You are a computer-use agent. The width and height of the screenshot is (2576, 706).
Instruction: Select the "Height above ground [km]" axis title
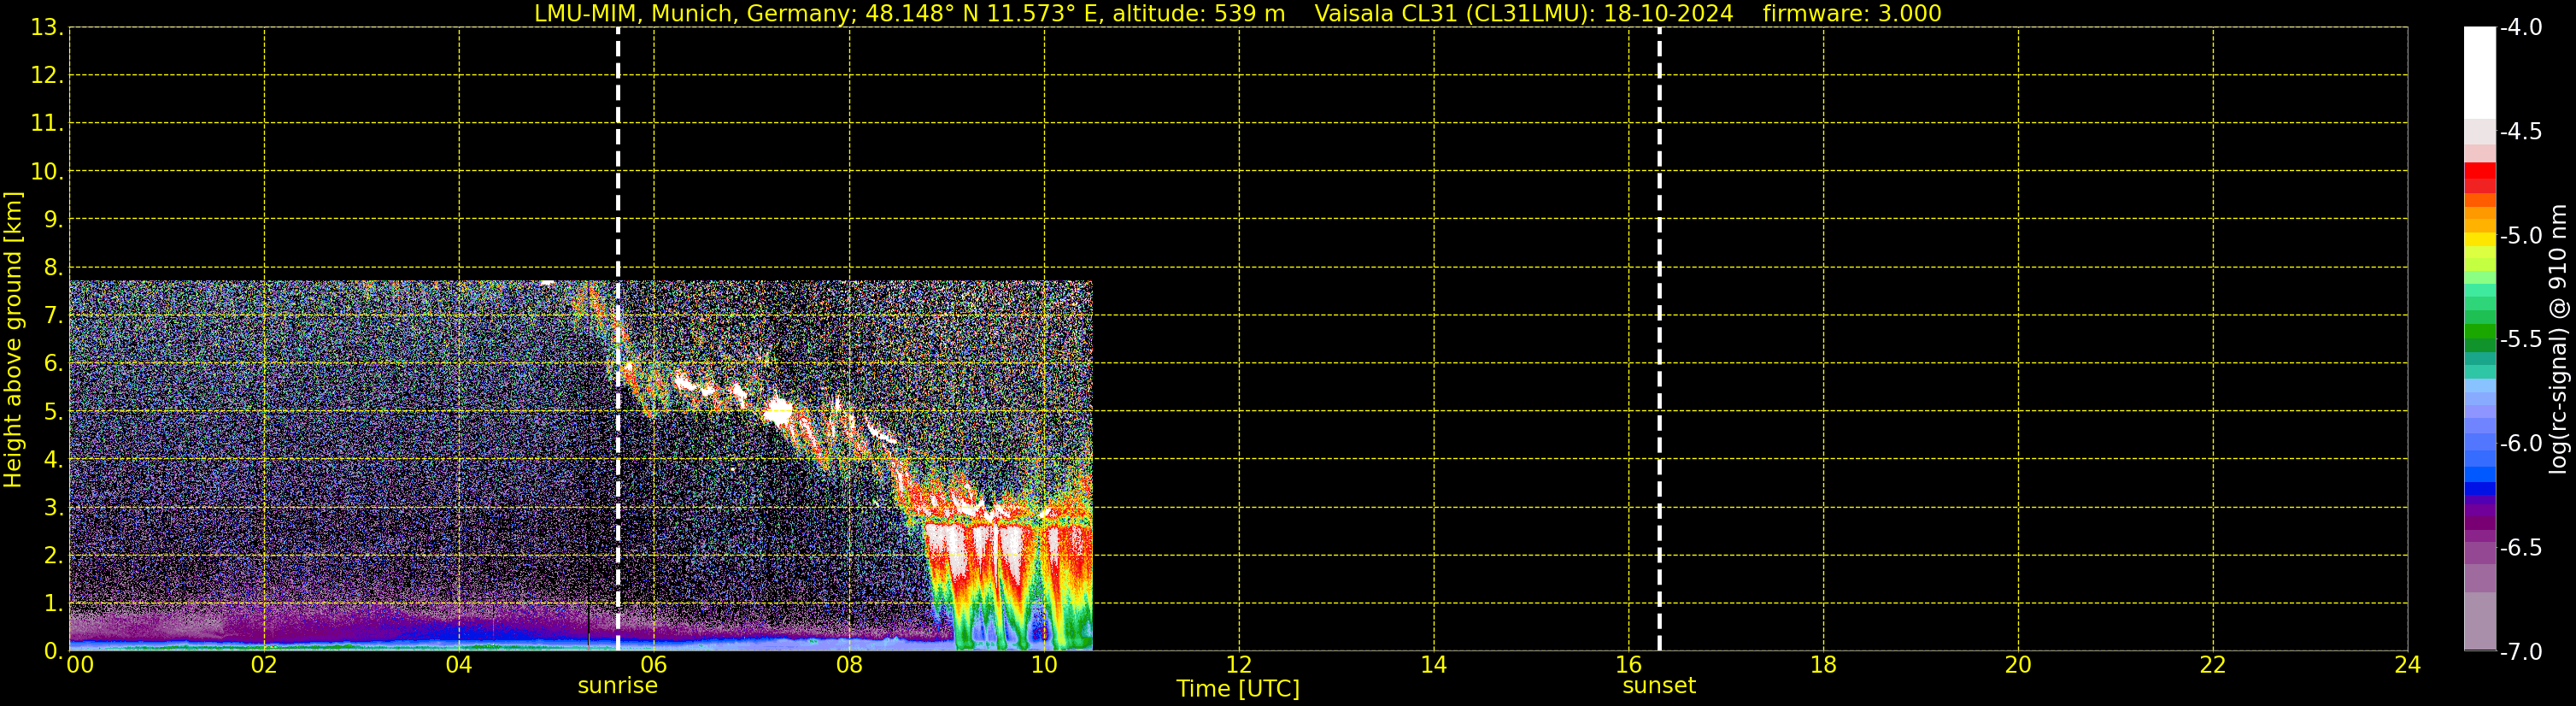tap(13, 339)
